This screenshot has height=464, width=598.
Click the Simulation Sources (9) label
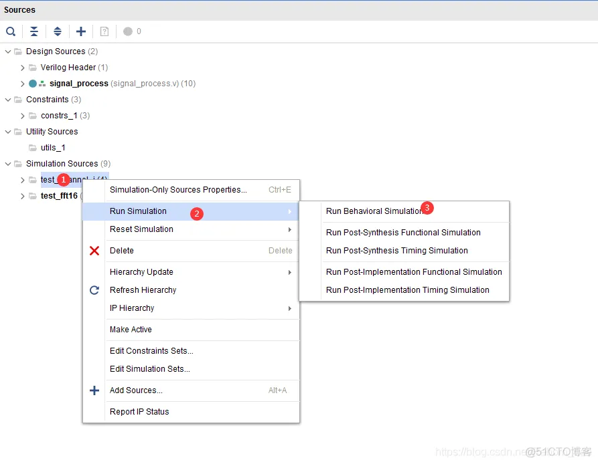(x=68, y=164)
